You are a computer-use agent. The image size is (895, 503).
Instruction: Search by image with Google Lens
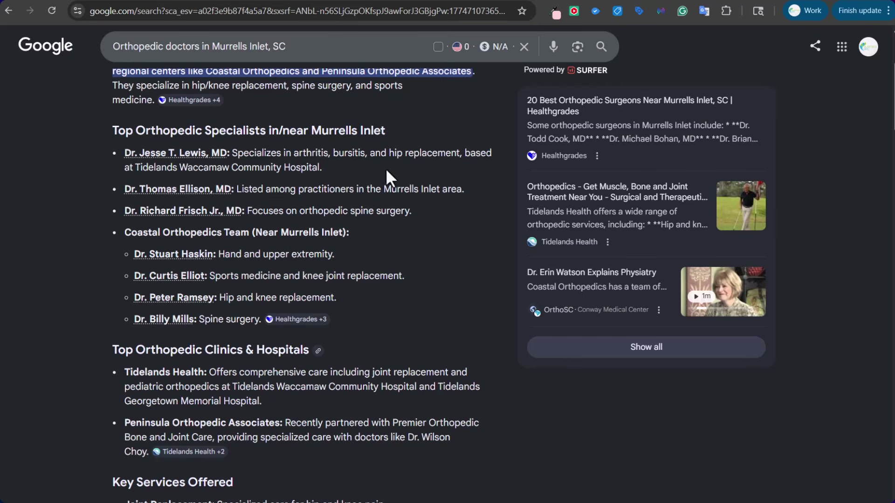[x=578, y=47]
